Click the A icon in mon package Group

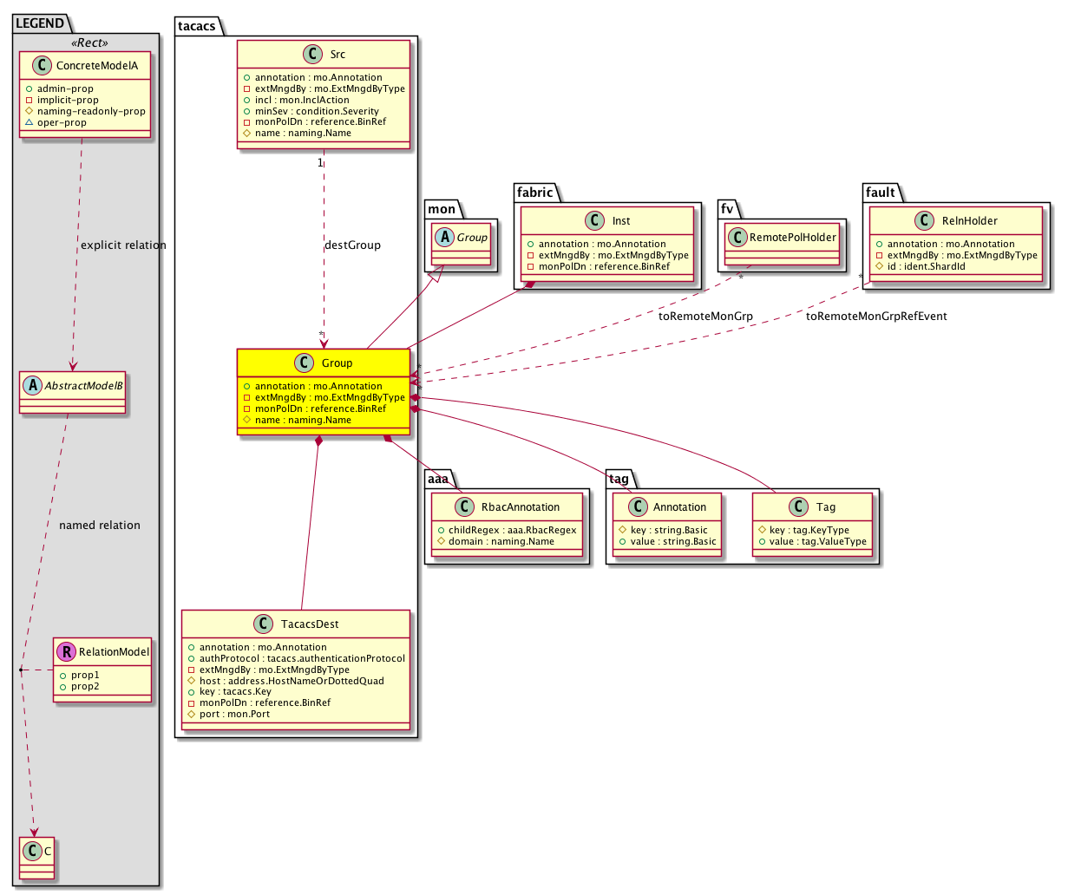click(443, 238)
